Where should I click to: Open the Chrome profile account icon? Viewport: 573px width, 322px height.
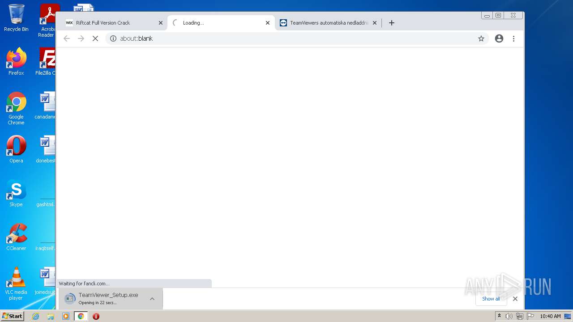click(499, 38)
